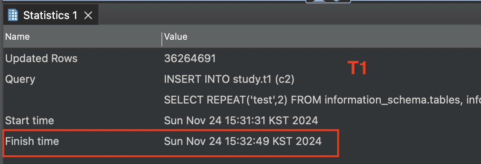Click the down arrow on panel splitter handle
The width and height of the screenshot is (481, 164).
[x=337, y=1]
